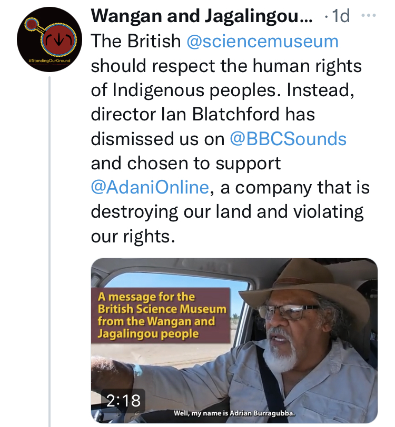Follow the @AdaniOnline mention link
Screen dimensions: 395x427
click(151, 188)
